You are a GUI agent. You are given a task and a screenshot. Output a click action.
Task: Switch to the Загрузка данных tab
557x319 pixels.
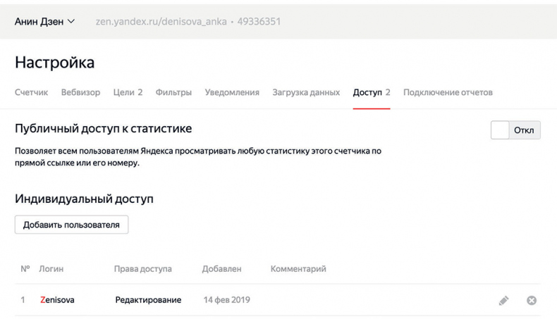tap(306, 92)
